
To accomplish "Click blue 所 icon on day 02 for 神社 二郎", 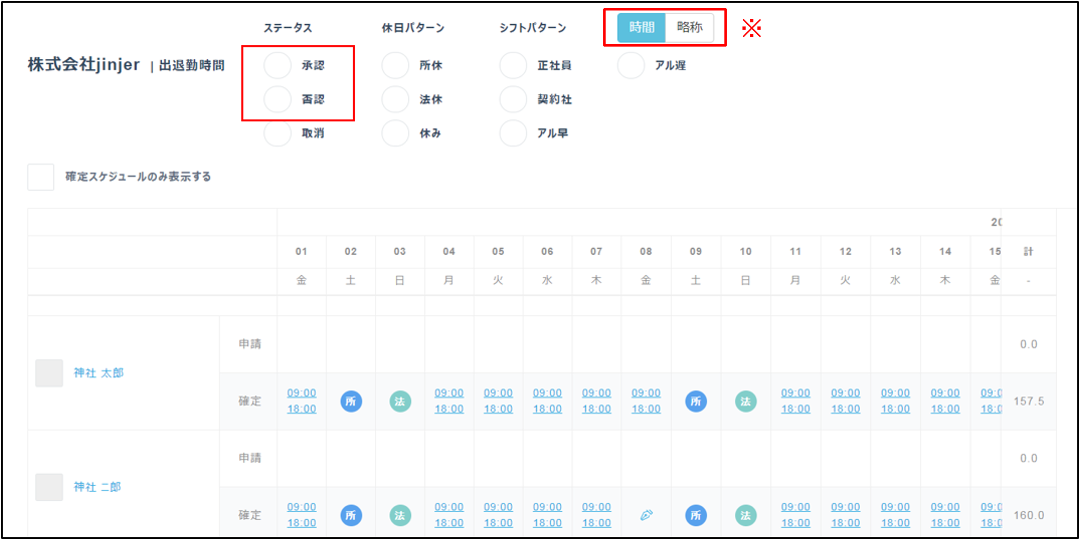I will coord(351,515).
